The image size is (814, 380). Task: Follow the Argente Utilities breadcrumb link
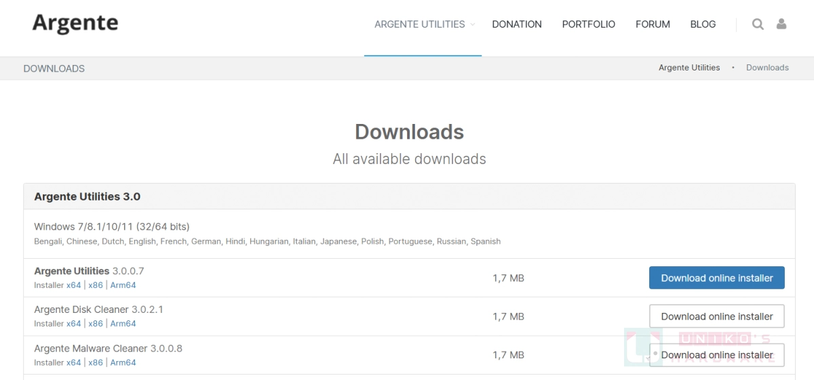[x=689, y=68]
